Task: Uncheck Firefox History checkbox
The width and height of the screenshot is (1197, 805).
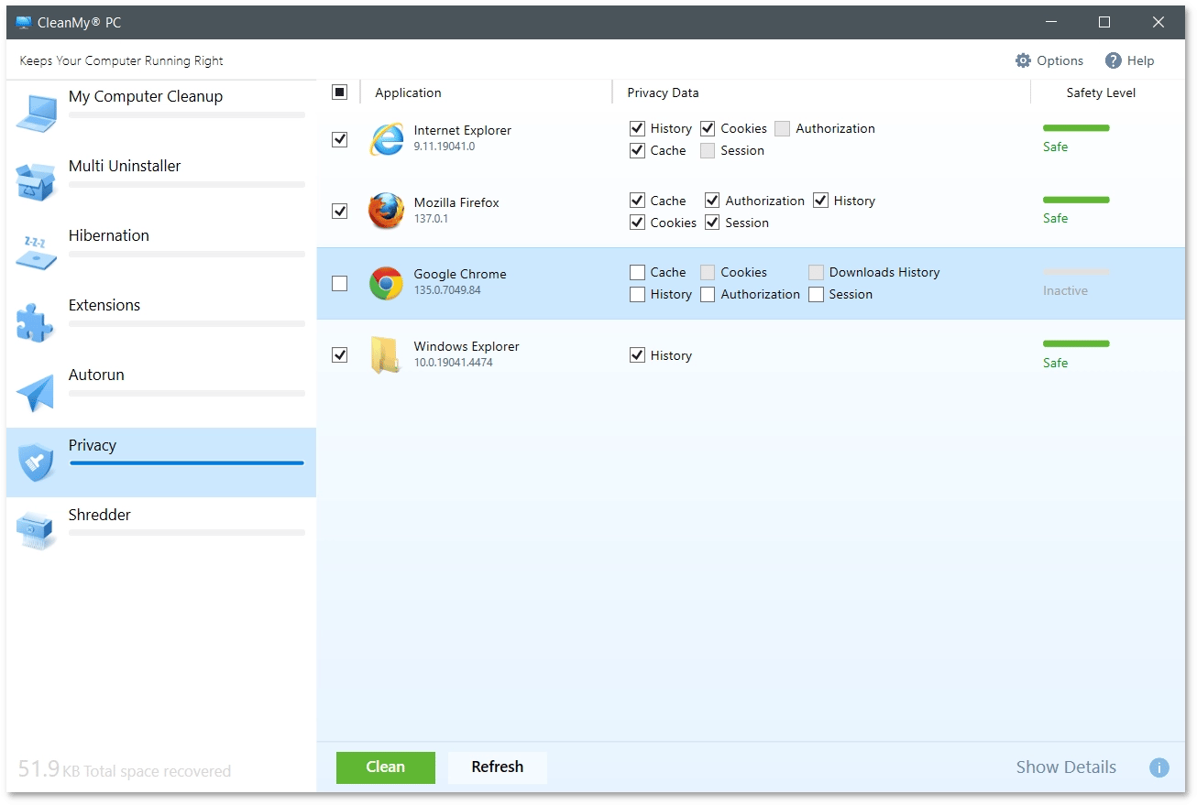Action: tap(820, 201)
